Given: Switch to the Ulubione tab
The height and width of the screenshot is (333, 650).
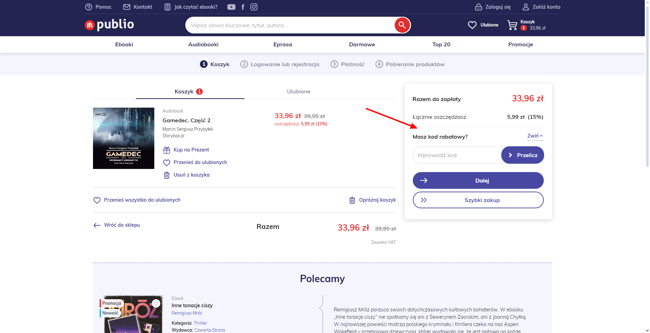Looking at the screenshot, I should [299, 92].
